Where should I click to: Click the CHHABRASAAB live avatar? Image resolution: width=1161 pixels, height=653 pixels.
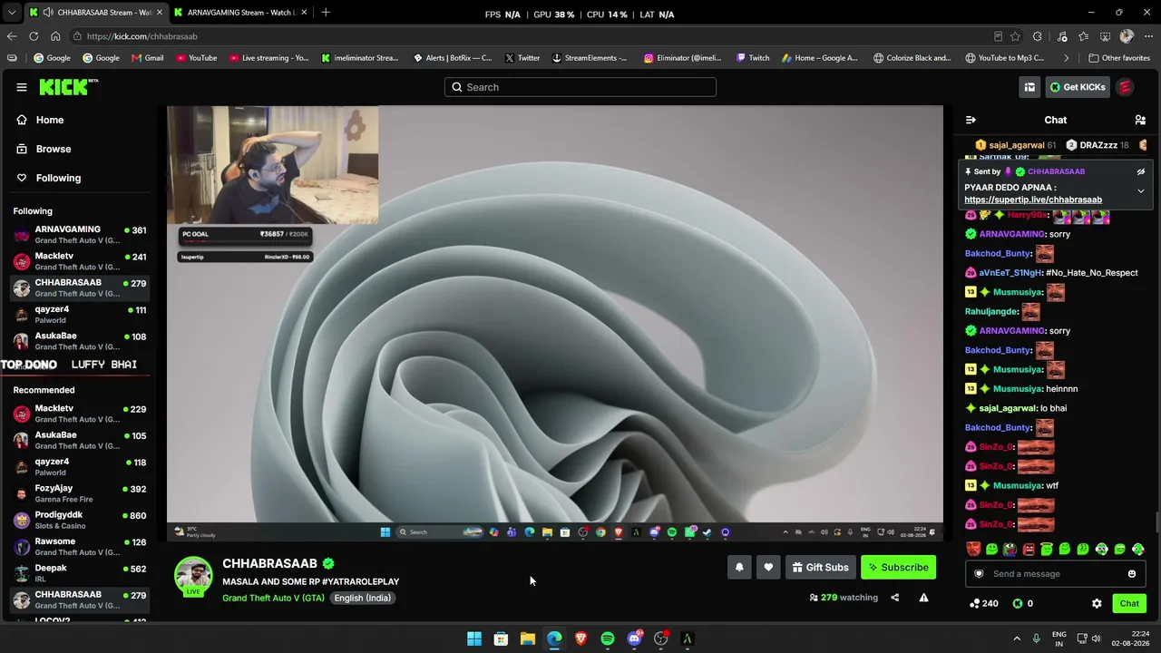(193, 578)
